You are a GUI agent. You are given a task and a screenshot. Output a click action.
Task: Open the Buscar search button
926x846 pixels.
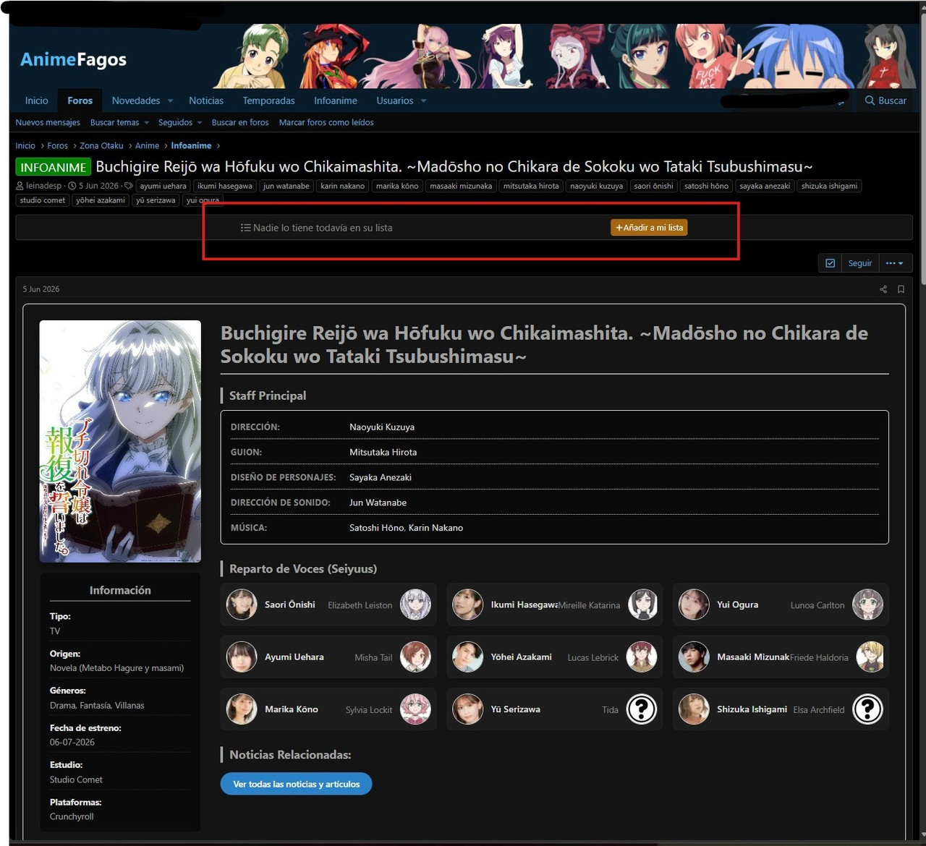pyautogui.click(x=885, y=101)
